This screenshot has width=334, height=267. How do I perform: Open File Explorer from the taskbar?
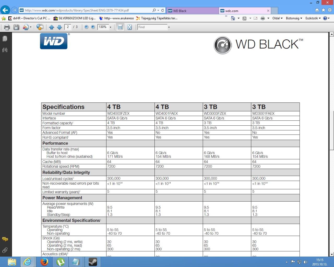coord(12,262)
